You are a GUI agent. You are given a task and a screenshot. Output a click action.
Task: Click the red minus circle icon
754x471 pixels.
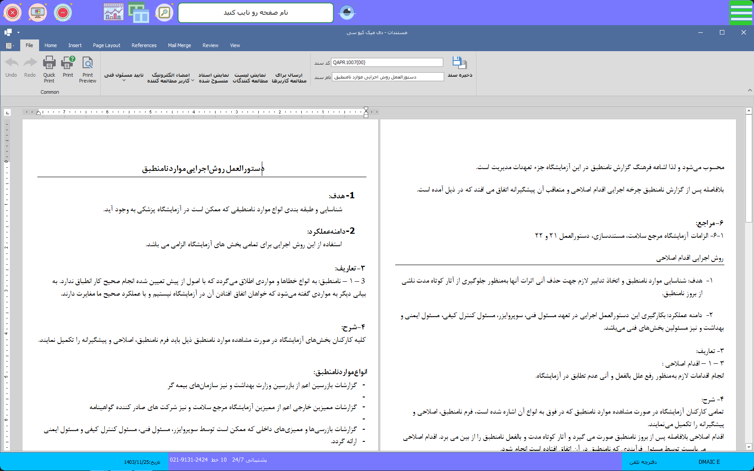pos(63,13)
